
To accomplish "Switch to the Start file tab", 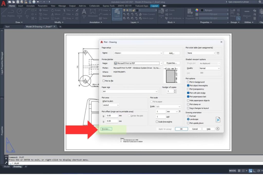I will coord(7,27).
